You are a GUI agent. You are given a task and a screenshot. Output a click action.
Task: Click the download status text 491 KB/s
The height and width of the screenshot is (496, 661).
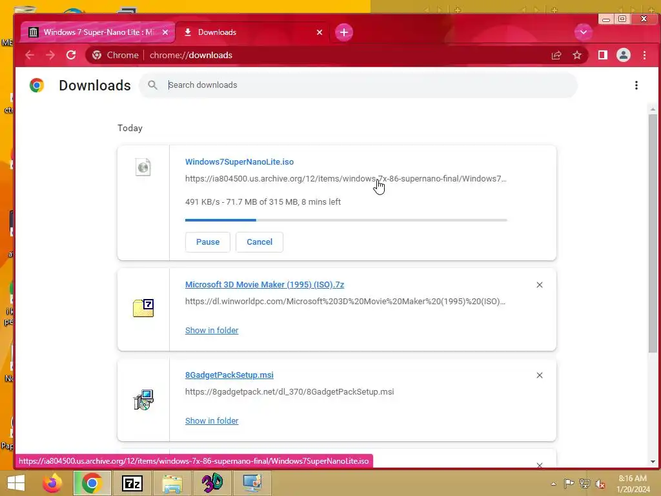263,202
